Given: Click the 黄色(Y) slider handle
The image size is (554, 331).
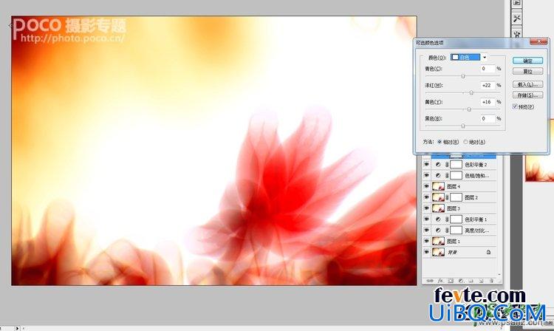Looking at the screenshot, I should (469, 109).
